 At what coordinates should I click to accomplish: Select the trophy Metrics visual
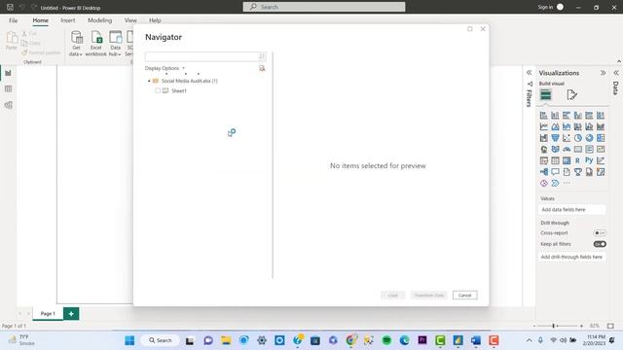click(578, 172)
